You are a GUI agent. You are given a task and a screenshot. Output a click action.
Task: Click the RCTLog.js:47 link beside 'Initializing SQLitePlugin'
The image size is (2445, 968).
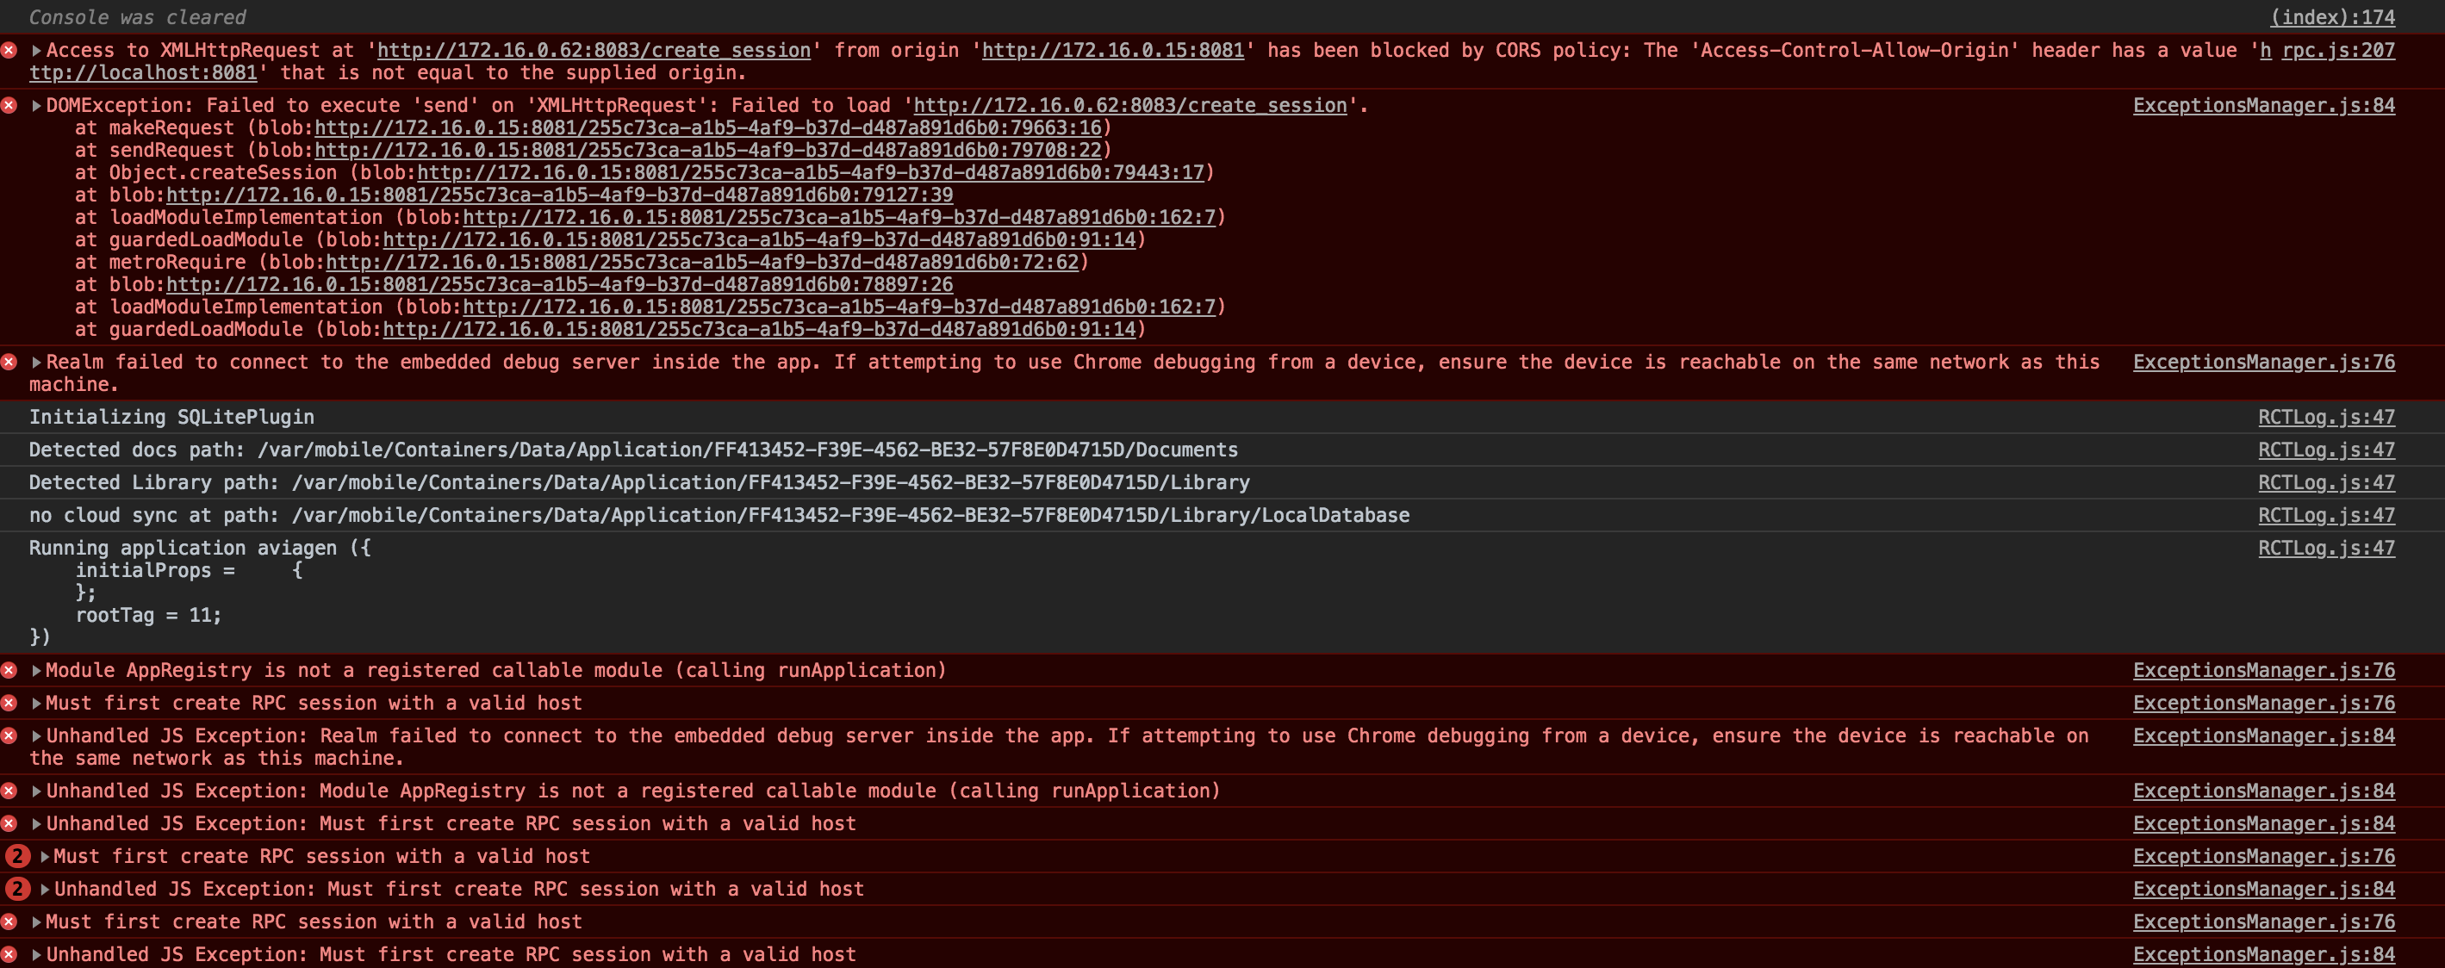click(x=2326, y=417)
